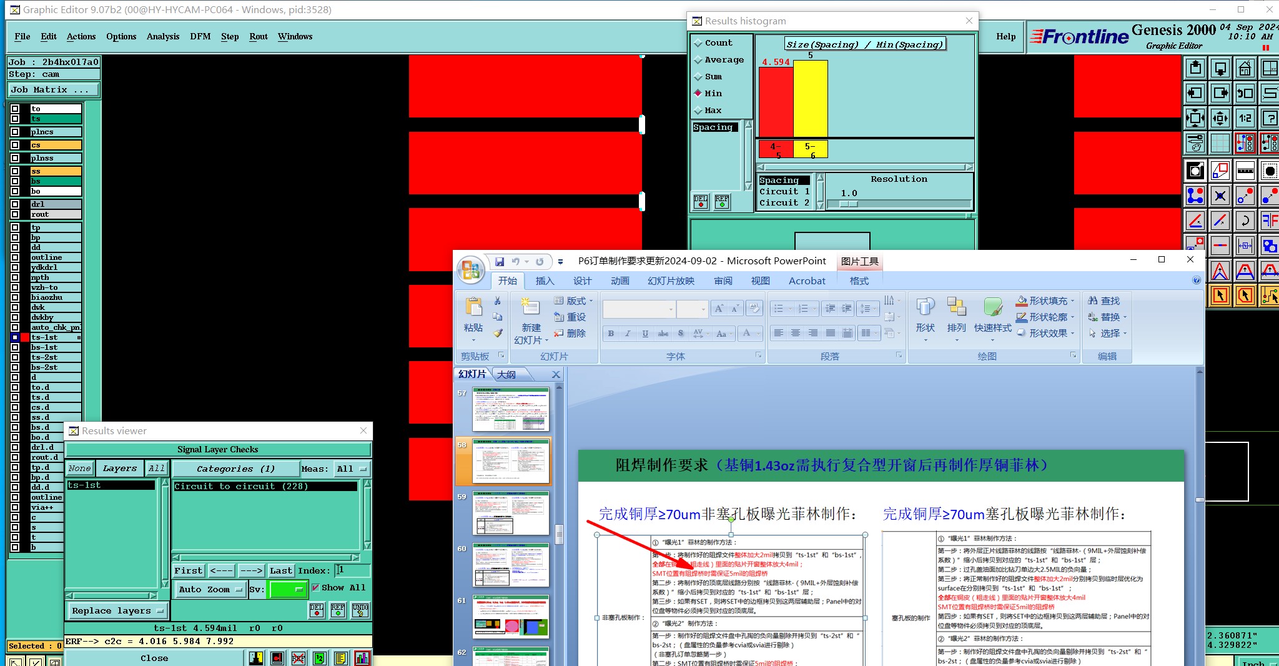The width and height of the screenshot is (1279, 666).
Task: Expand the 形状效果 shape effects dropdown
Action: pyautogui.click(x=1073, y=334)
